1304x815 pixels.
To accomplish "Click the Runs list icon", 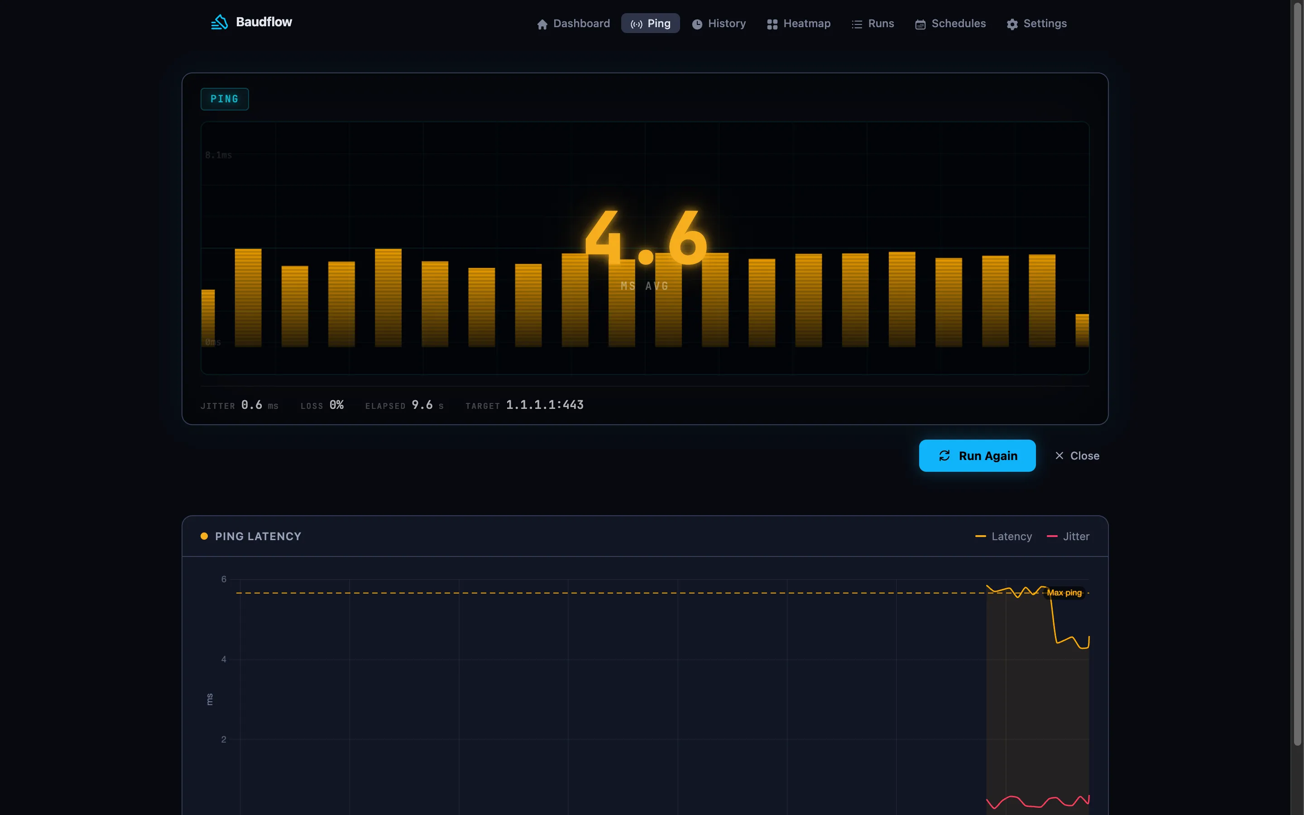I will [x=857, y=24].
